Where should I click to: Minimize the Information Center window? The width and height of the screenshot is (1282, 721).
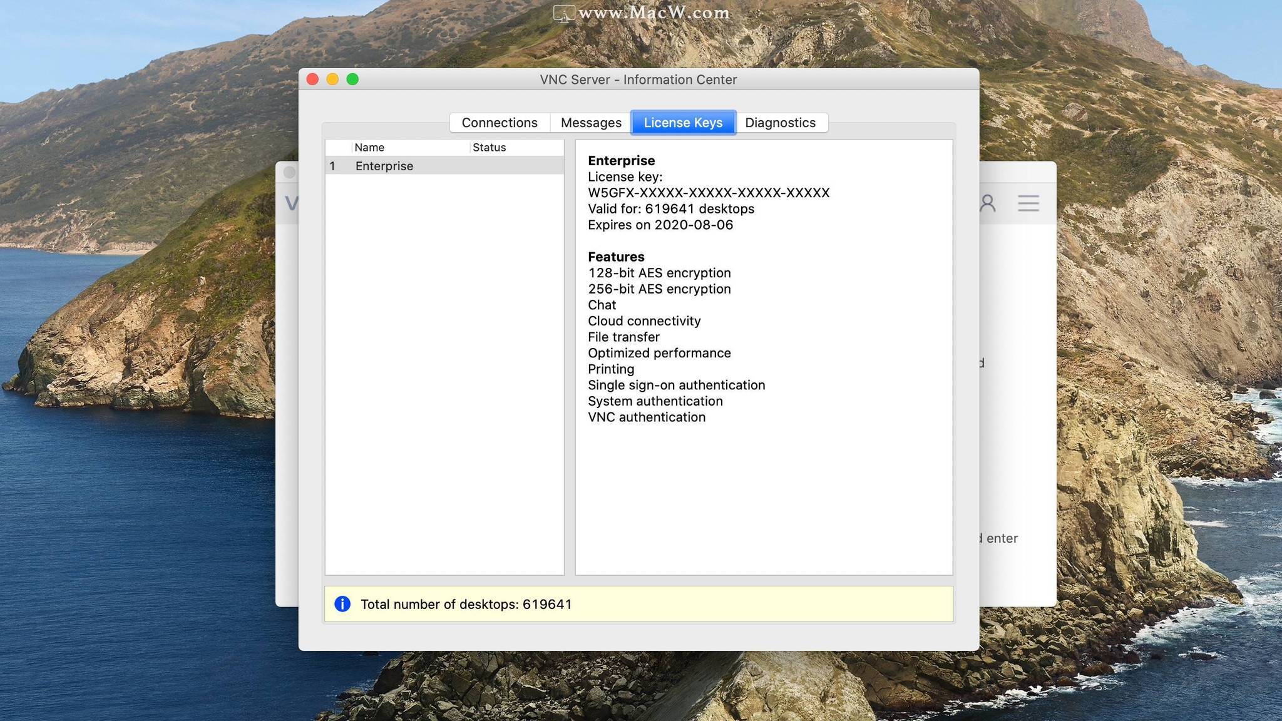(x=333, y=79)
